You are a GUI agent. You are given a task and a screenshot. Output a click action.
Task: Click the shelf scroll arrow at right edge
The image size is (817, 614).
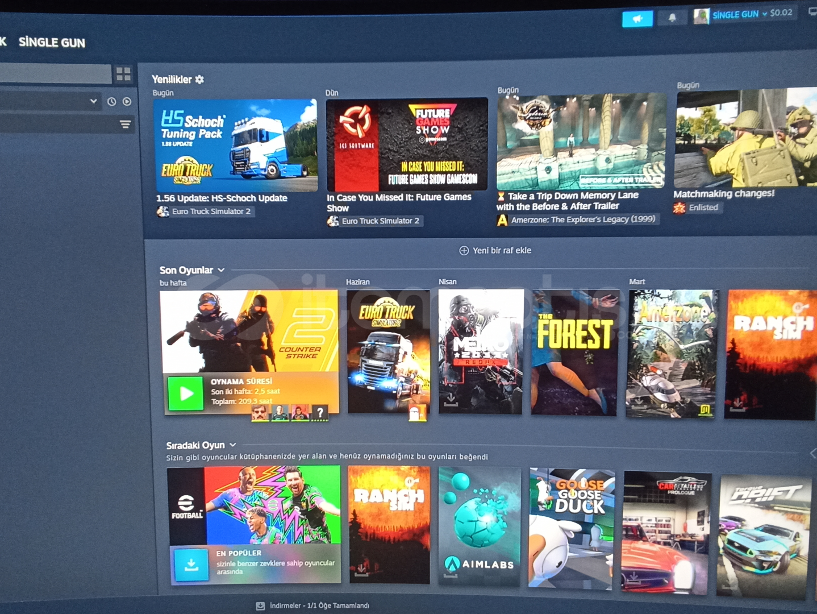coord(812,453)
